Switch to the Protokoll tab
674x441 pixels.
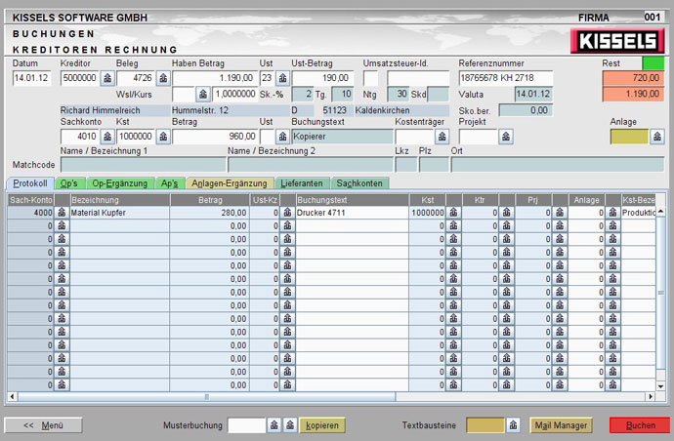click(30, 183)
